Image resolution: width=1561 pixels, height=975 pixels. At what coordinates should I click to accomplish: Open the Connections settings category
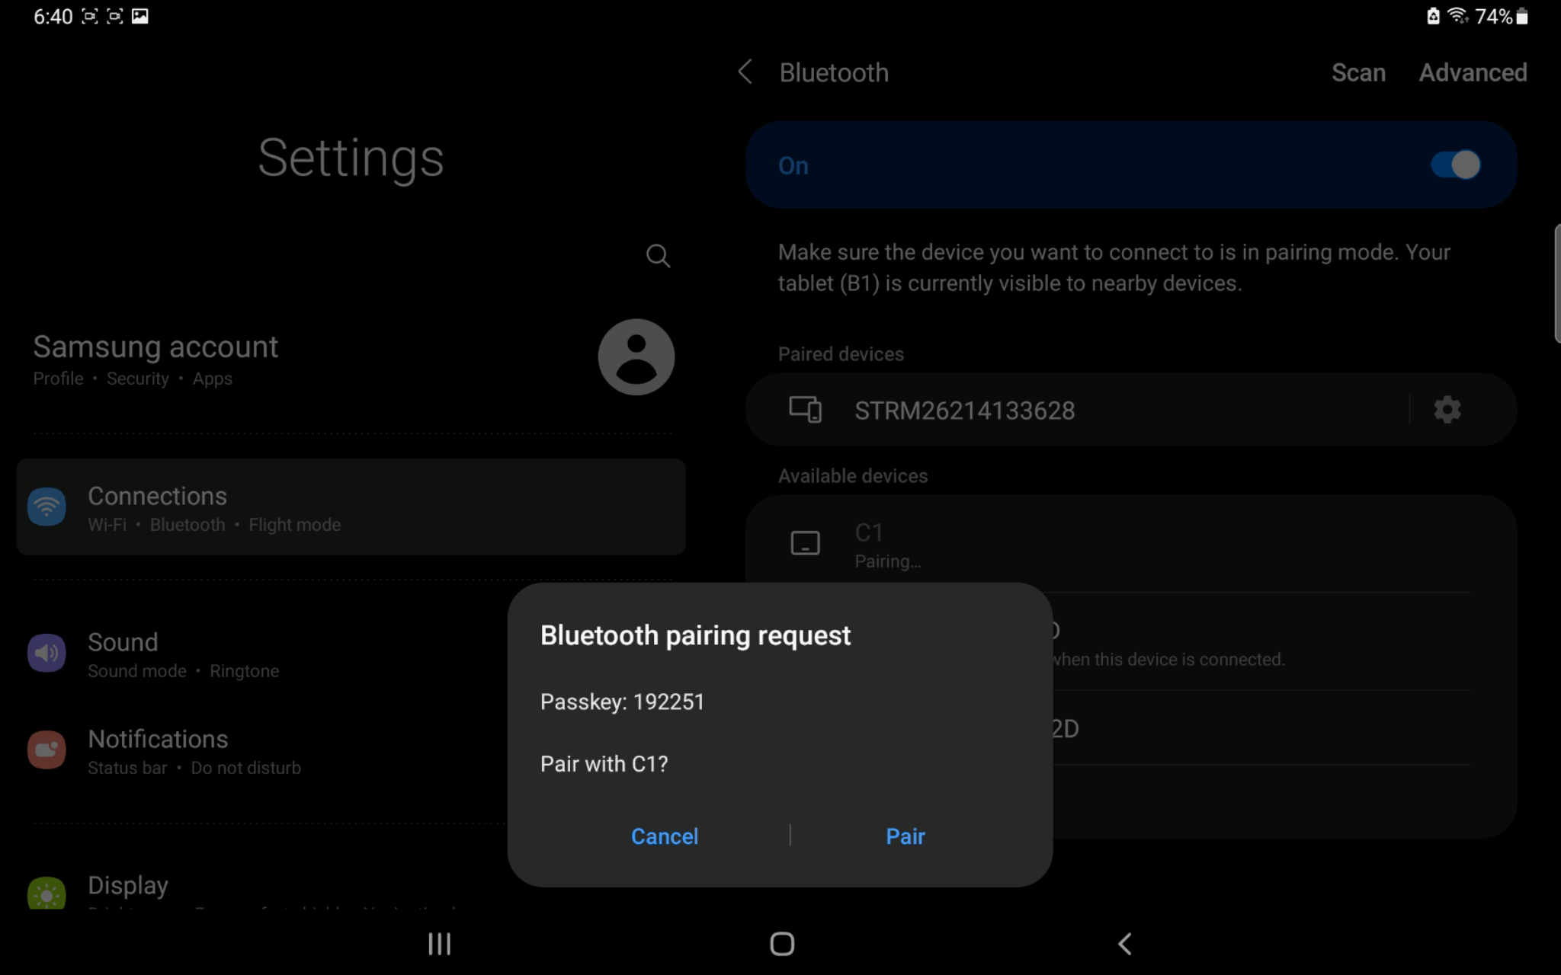tap(351, 507)
